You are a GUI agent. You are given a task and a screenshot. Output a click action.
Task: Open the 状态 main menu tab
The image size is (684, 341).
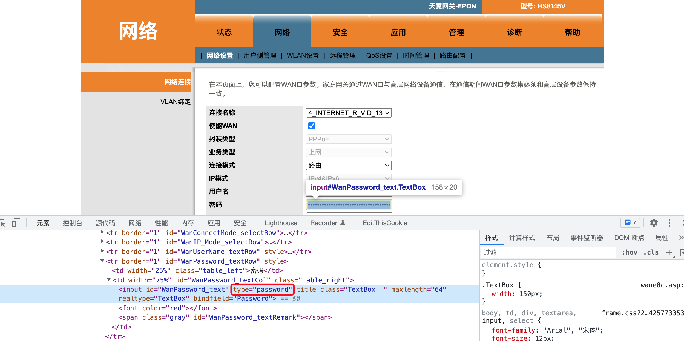click(x=224, y=32)
